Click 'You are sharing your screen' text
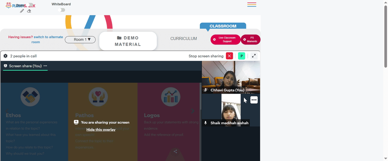The height and width of the screenshot is (161, 388). click(105, 122)
